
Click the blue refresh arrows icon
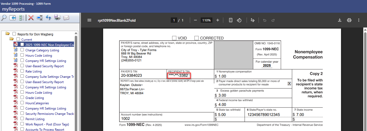[x=48, y=18]
